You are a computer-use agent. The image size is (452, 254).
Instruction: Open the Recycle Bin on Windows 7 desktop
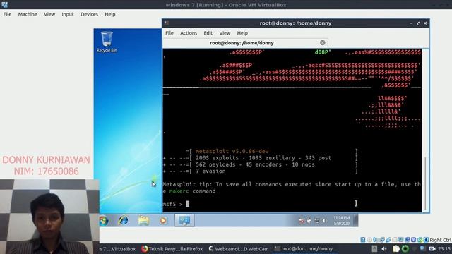pyautogui.click(x=107, y=42)
